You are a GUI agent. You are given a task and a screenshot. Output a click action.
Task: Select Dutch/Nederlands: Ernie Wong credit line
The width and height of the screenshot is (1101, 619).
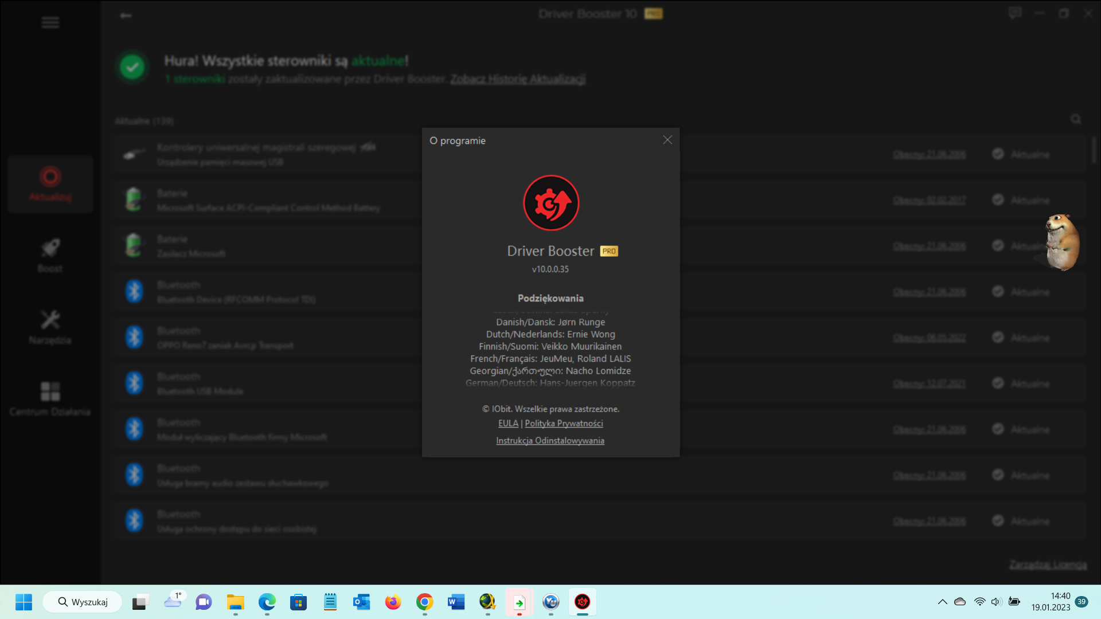(550, 334)
